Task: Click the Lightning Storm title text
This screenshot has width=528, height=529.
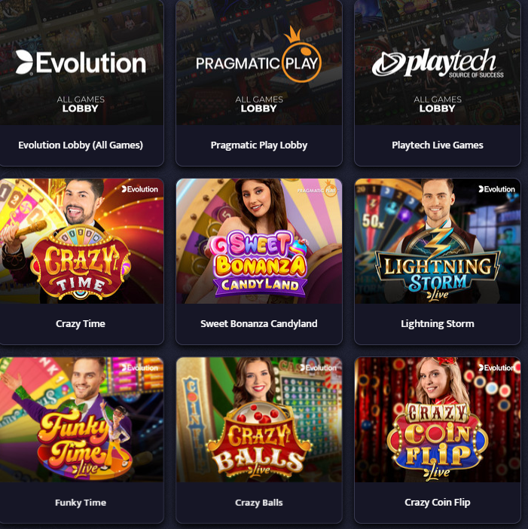Action: [x=438, y=323]
